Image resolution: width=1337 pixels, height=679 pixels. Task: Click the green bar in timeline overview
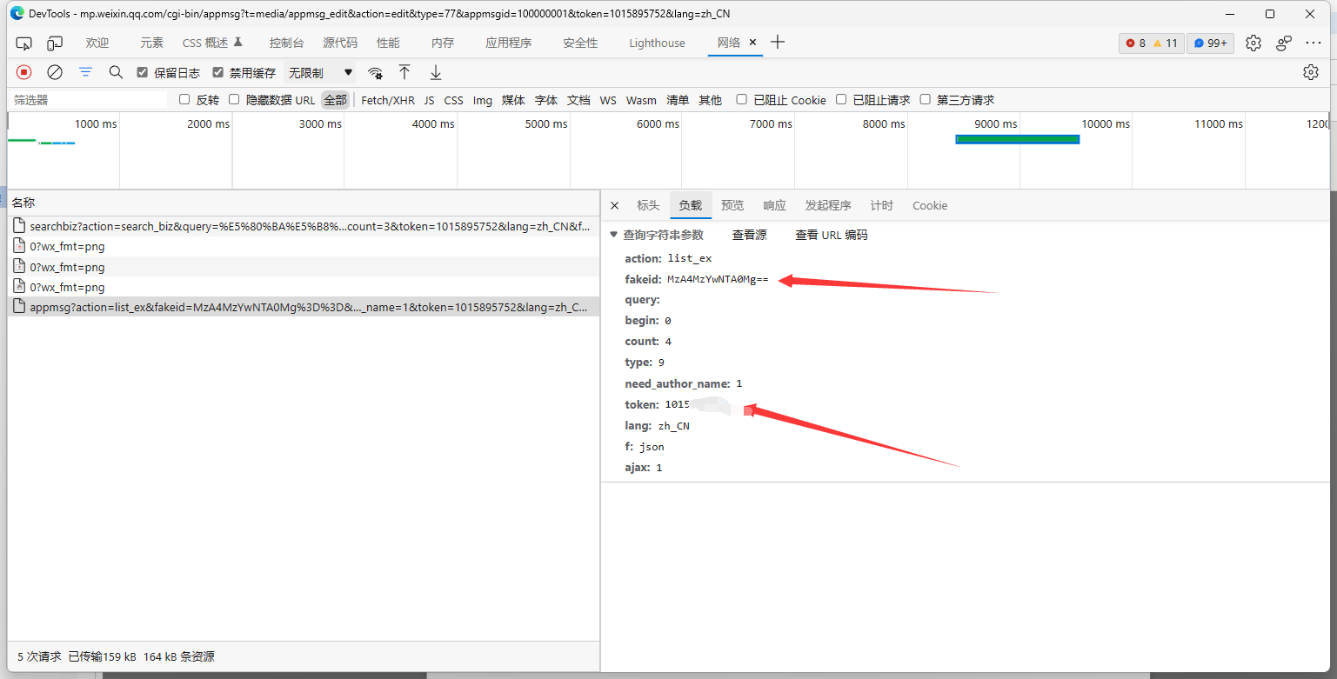point(1018,139)
